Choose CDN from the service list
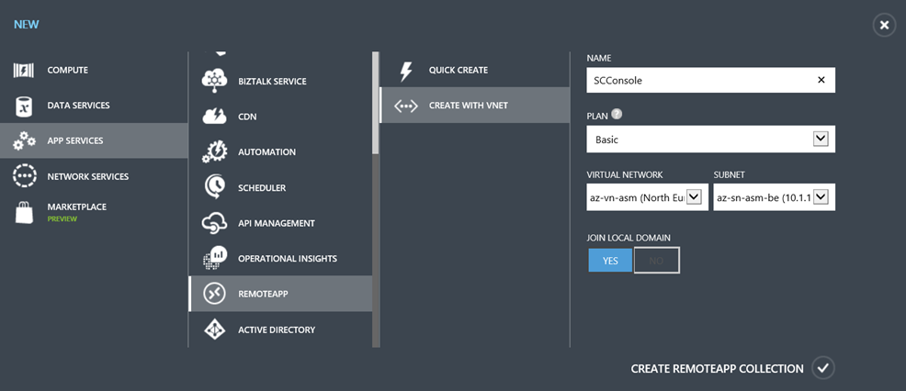This screenshot has height=391, width=906. click(281, 117)
